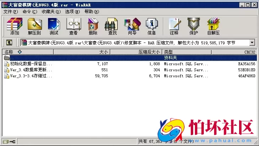Click file icon of 初始化数据-保留总

[7, 64]
